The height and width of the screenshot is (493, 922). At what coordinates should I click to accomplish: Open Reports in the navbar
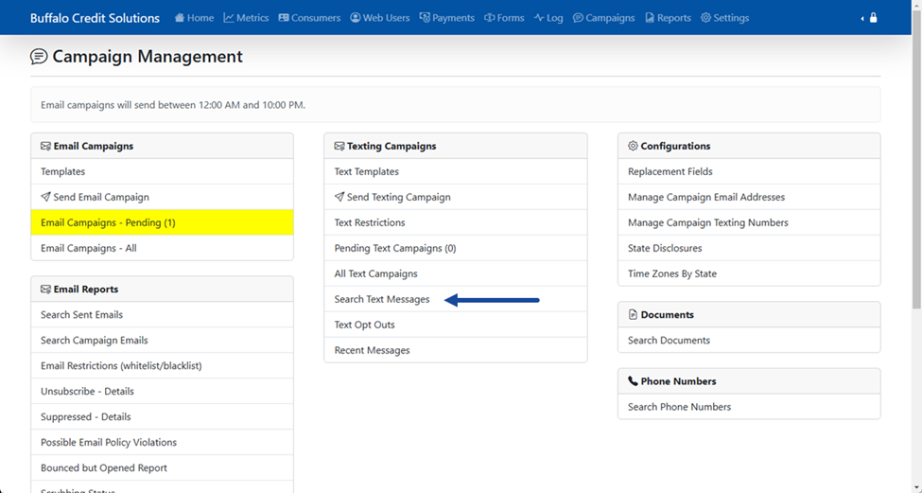coord(668,18)
